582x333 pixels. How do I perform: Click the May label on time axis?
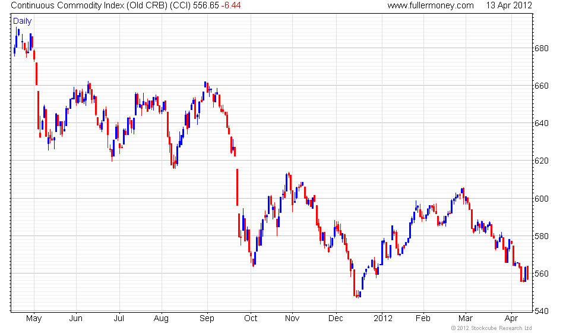34,319
